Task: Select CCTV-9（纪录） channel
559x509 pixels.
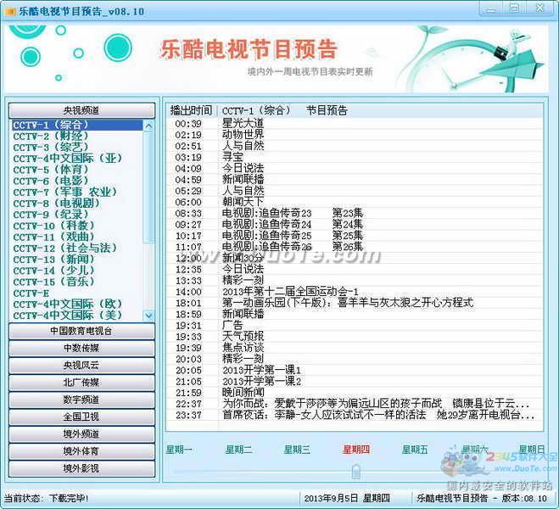Action: click(x=77, y=215)
